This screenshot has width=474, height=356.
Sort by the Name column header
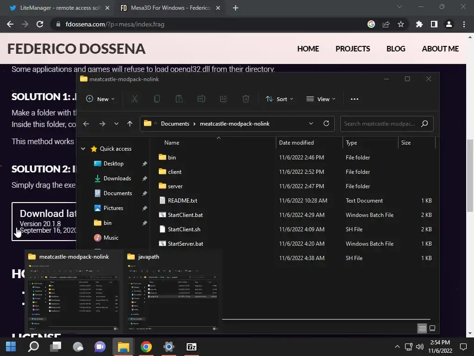click(x=172, y=143)
